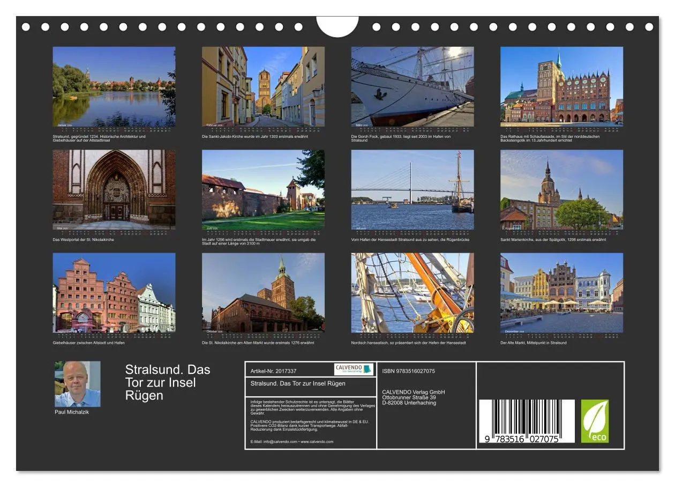
Task: Click the CALVENDO logo badge
Action: pos(354,369)
